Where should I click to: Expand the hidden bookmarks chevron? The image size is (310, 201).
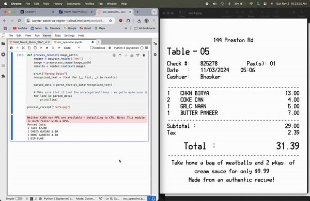[126, 28]
